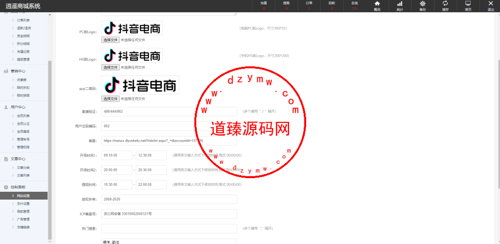Open 退款/退货 in the sidebar
This screenshot has width=500, height=244.
(24, 28)
